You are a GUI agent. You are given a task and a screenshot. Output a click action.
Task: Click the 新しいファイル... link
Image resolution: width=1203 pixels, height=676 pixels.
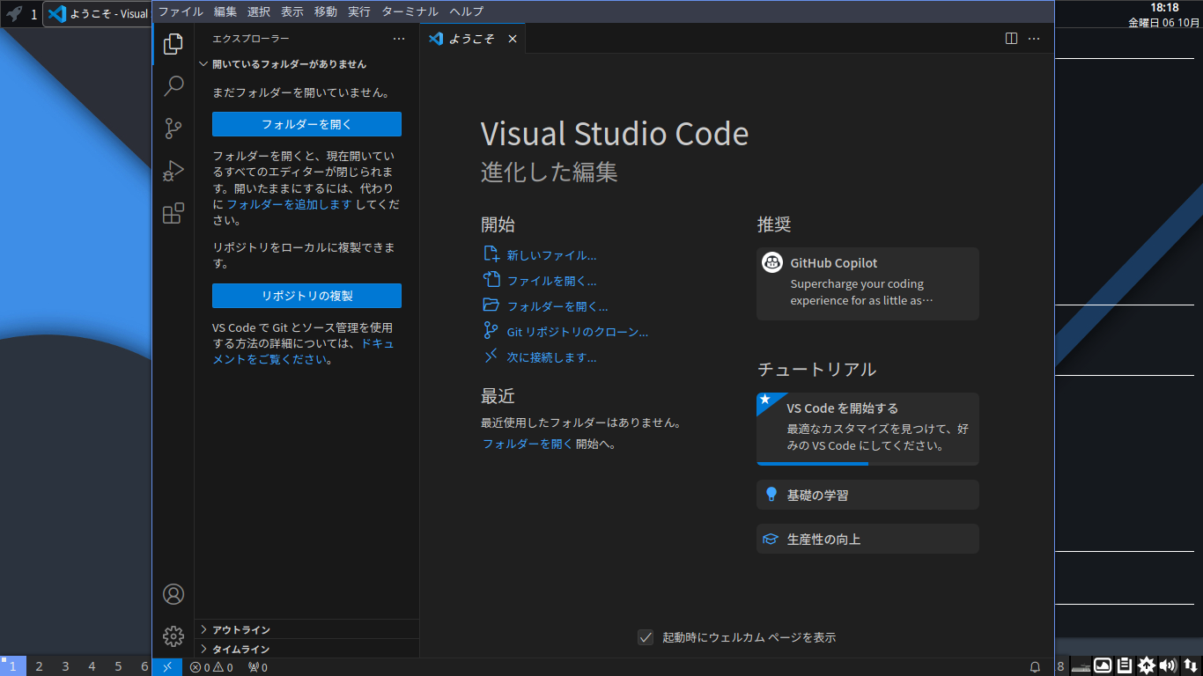pos(551,255)
